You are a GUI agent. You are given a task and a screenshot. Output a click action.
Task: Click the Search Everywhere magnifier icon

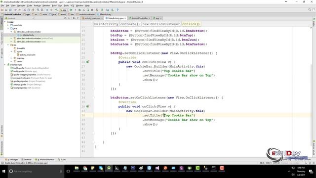pyautogui.click(x=310, y=10)
